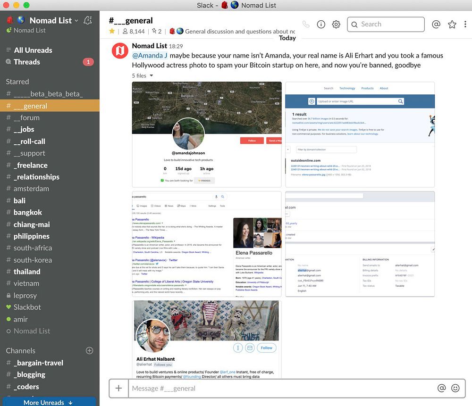Open the TinEye search result thumbnail

tap(360, 134)
